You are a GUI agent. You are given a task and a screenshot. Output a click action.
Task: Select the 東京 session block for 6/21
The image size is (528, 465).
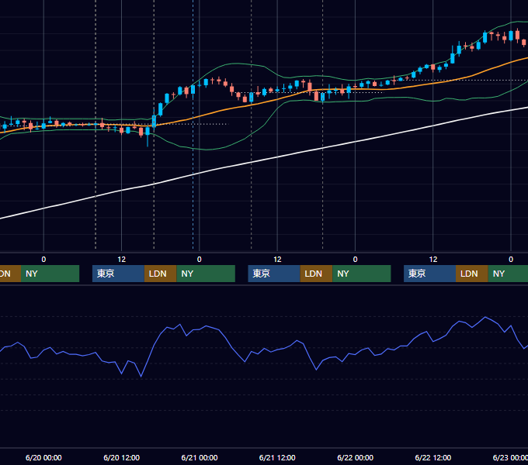point(274,274)
